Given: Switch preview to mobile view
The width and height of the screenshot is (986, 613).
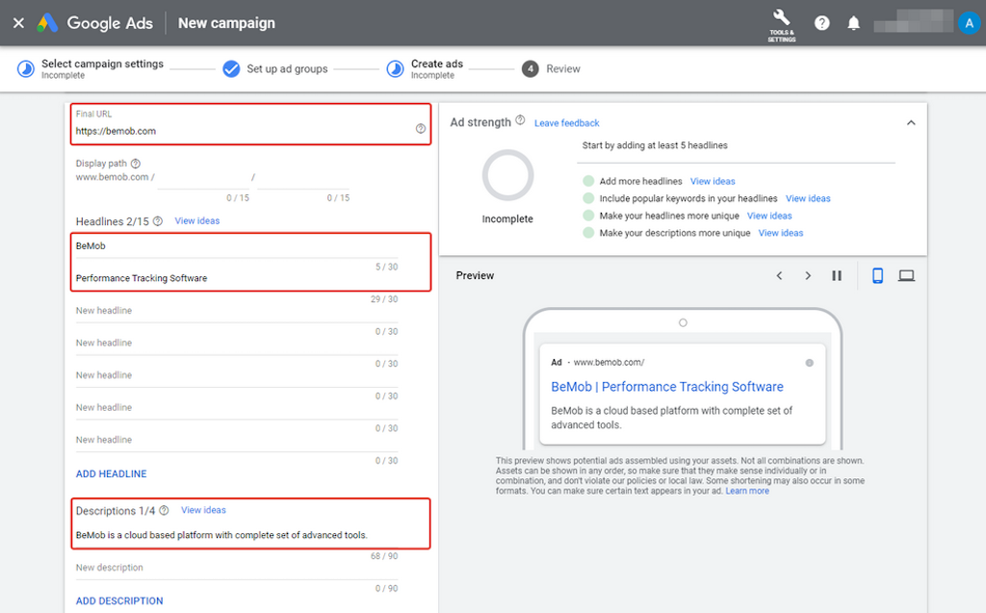Looking at the screenshot, I should [877, 276].
